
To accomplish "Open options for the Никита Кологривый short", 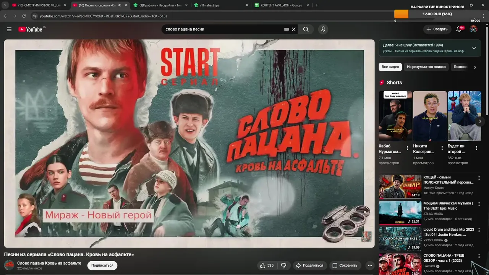I will click(442, 148).
